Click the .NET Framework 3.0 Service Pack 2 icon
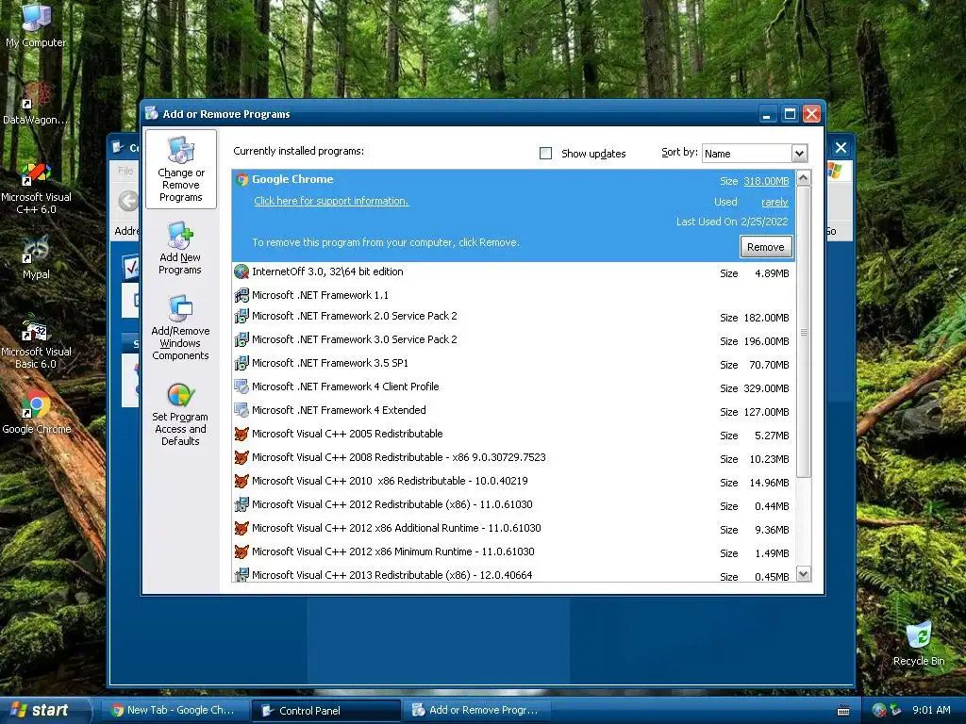966x724 pixels. coord(241,339)
